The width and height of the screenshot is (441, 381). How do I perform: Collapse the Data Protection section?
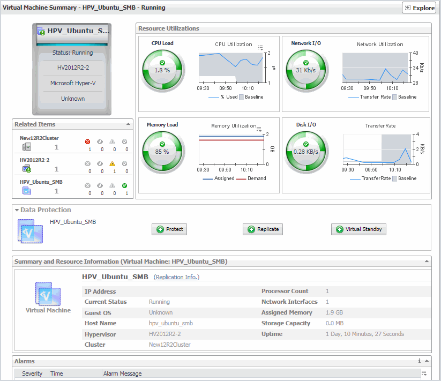(17, 210)
